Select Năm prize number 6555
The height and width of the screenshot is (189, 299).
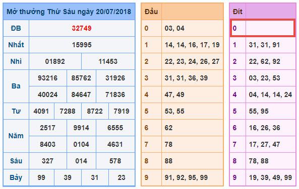pos(115,128)
